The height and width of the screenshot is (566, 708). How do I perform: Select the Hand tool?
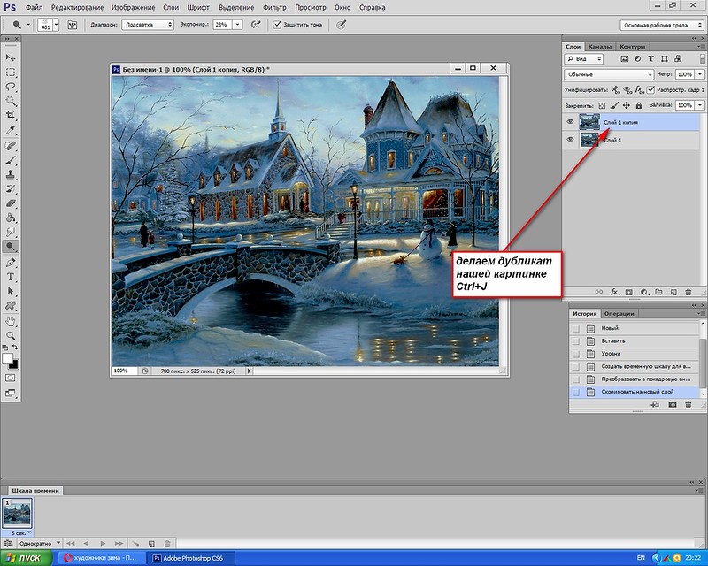pos(10,321)
